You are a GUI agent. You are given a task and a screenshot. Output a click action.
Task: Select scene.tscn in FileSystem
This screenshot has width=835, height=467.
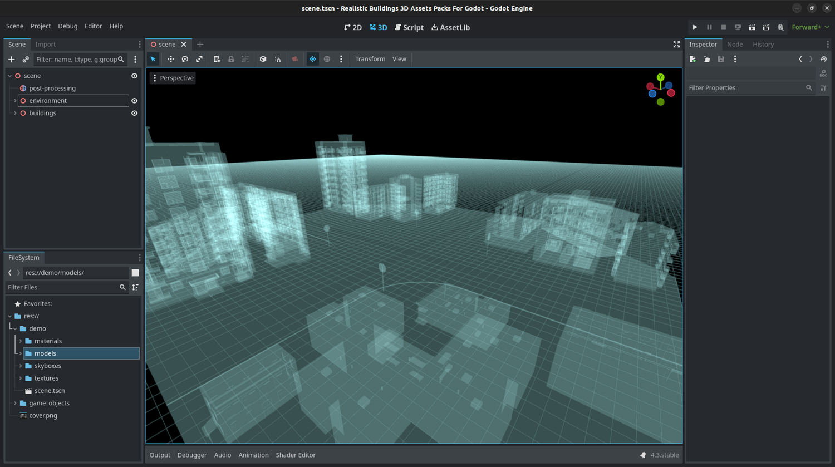[x=50, y=391]
